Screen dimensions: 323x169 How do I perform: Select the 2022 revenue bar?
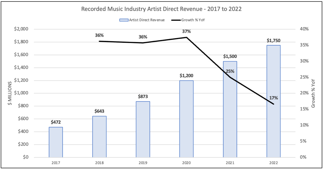(273, 101)
